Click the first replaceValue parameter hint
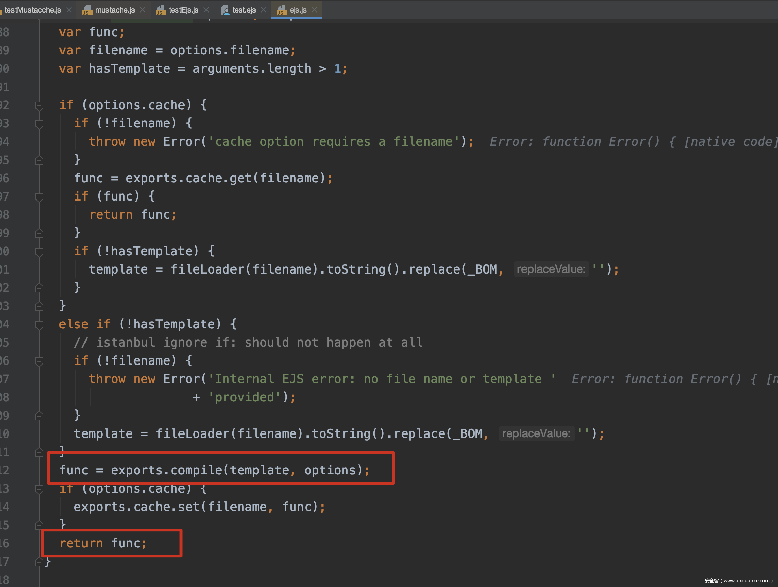Screen dimensions: 778x587 click(551, 269)
